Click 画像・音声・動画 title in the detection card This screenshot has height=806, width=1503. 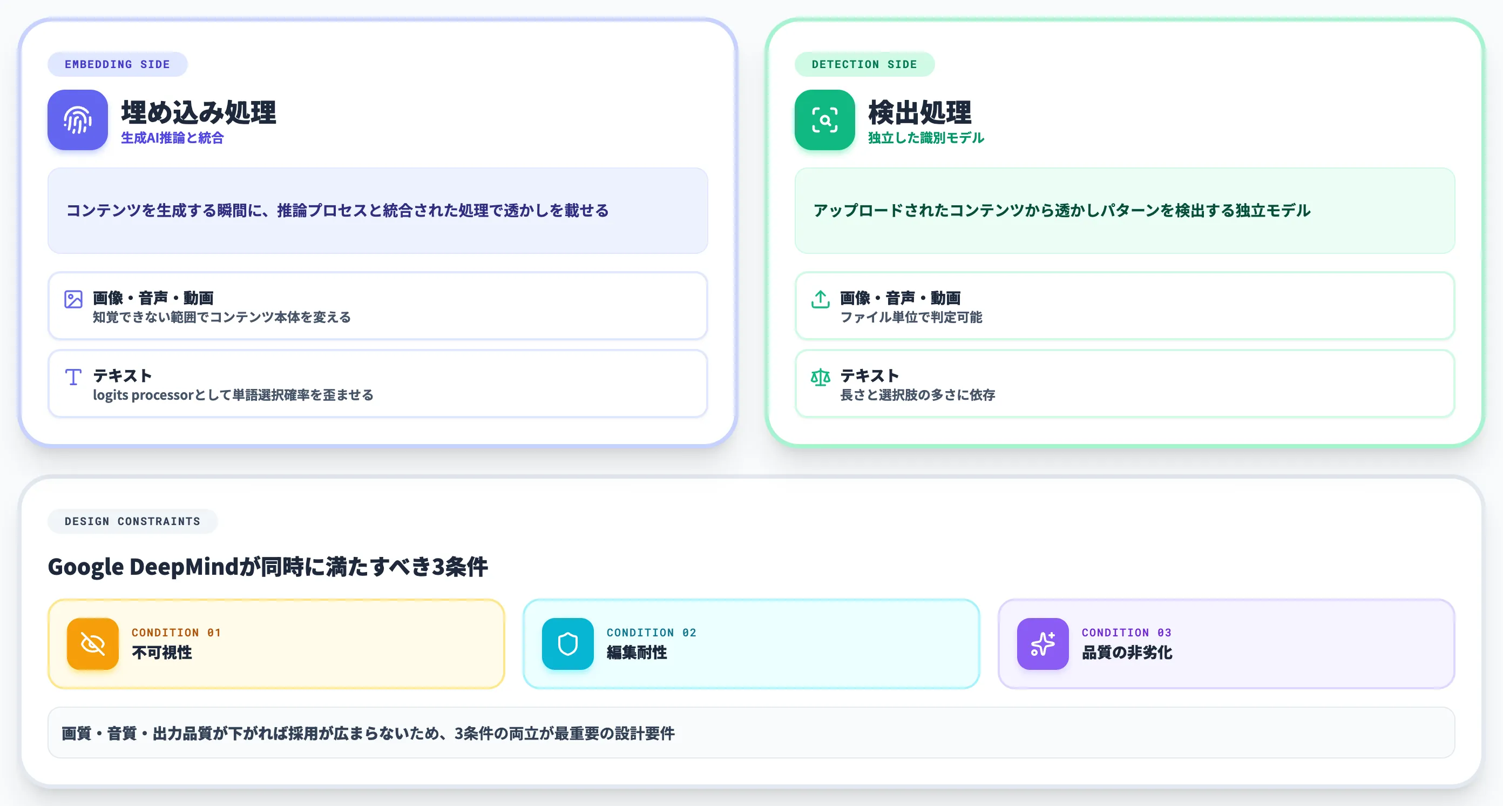(900, 298)
